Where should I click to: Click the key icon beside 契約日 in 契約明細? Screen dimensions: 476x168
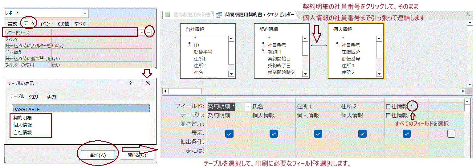[x=263, y=51]
